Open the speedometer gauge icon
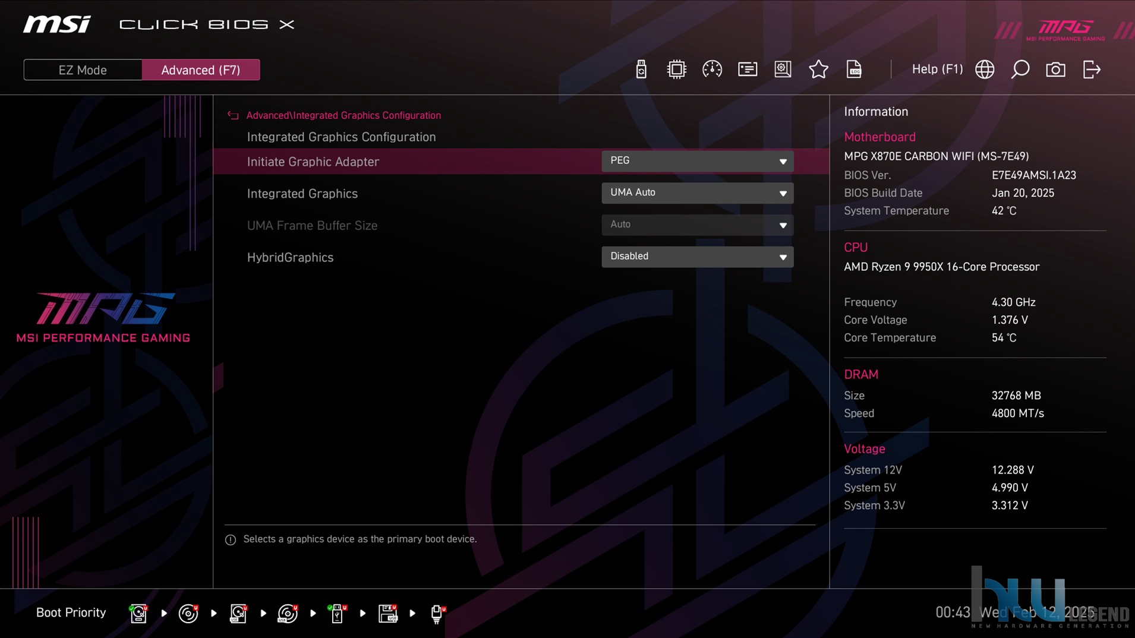This screenshot has height=638, width=1135. point(712,70)
